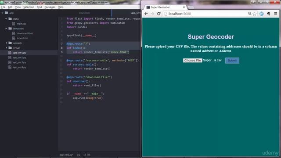Click the zoom magnifier icon in address bar
The height and width of the screenshot is (158, 281).
(x=250, y=14)
